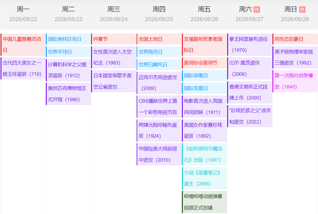Open the 国际禁毒日 event
318x214 pixels.
click(204, 75)
